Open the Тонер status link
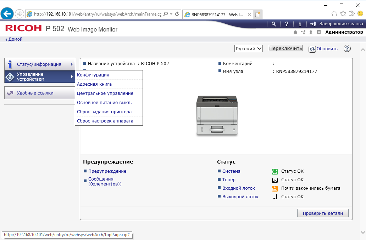366x240 pixels. click(x=229, y=180)
